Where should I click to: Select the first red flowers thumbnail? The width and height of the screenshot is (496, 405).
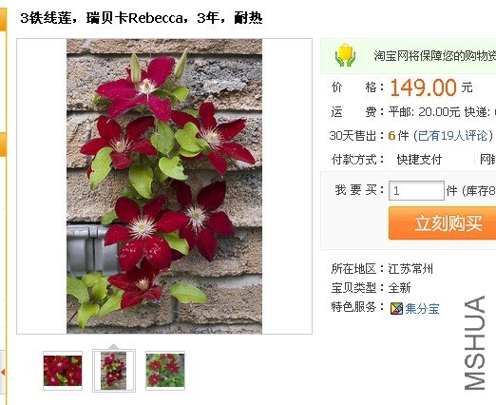(x=63, y=371)
